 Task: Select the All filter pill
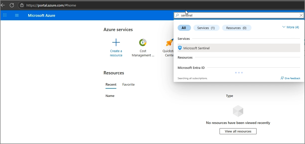point(184,28)
